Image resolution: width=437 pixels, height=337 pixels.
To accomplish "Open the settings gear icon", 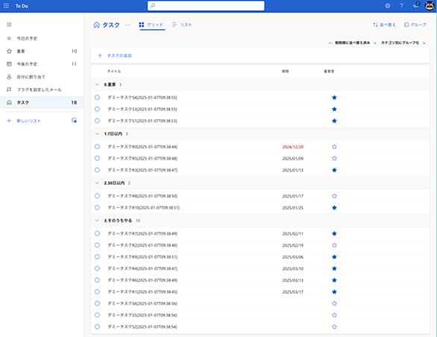I will [x=387, y=5].
